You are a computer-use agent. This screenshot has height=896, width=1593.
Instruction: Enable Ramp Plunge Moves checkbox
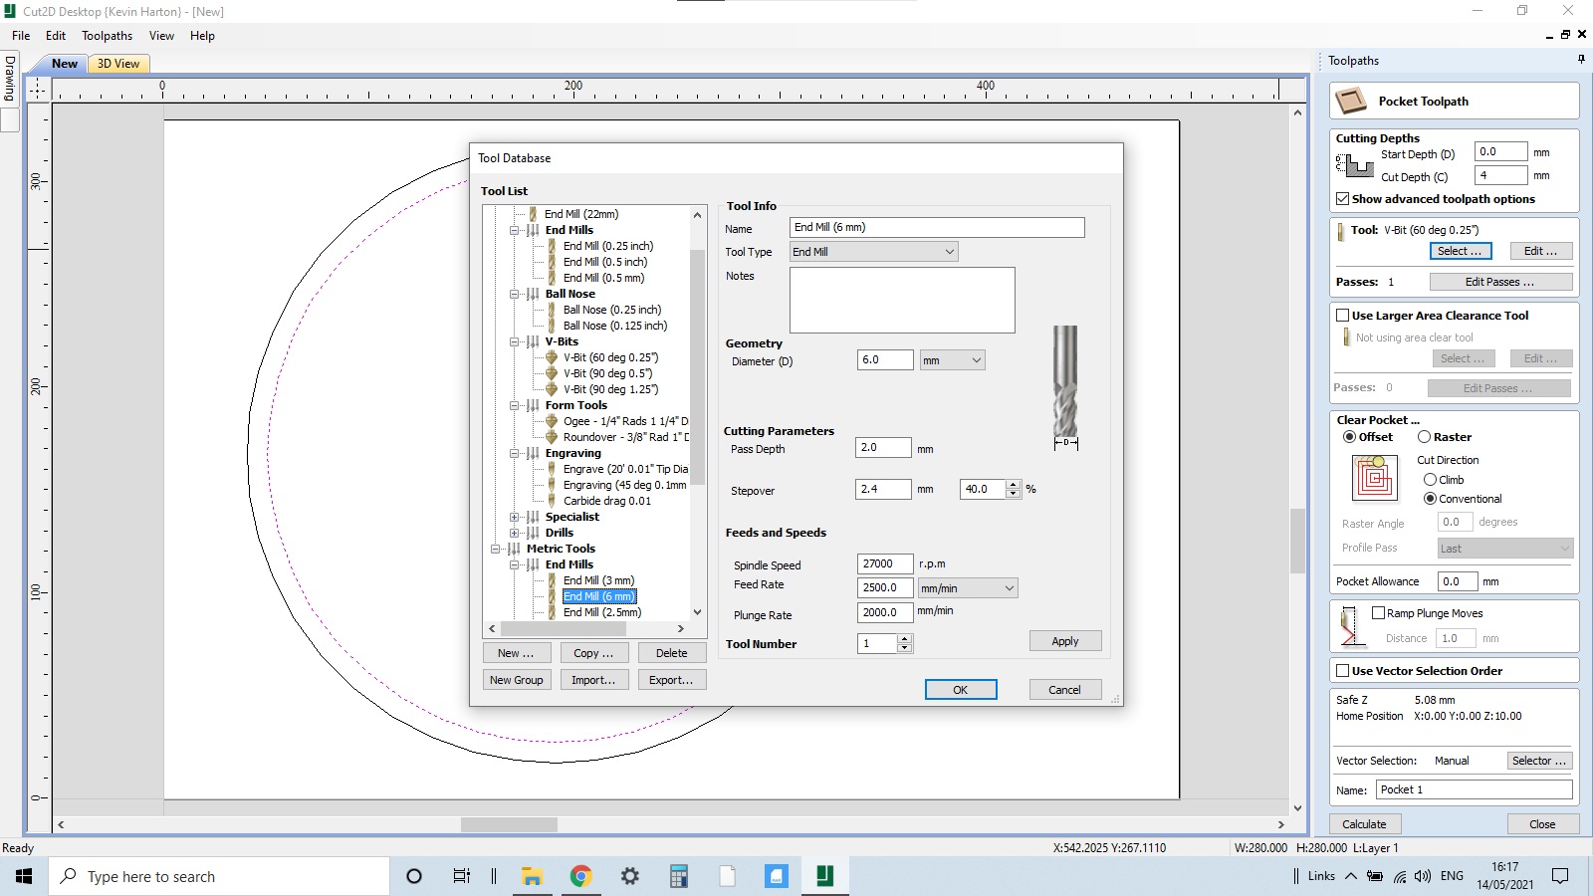[1378, 613]
